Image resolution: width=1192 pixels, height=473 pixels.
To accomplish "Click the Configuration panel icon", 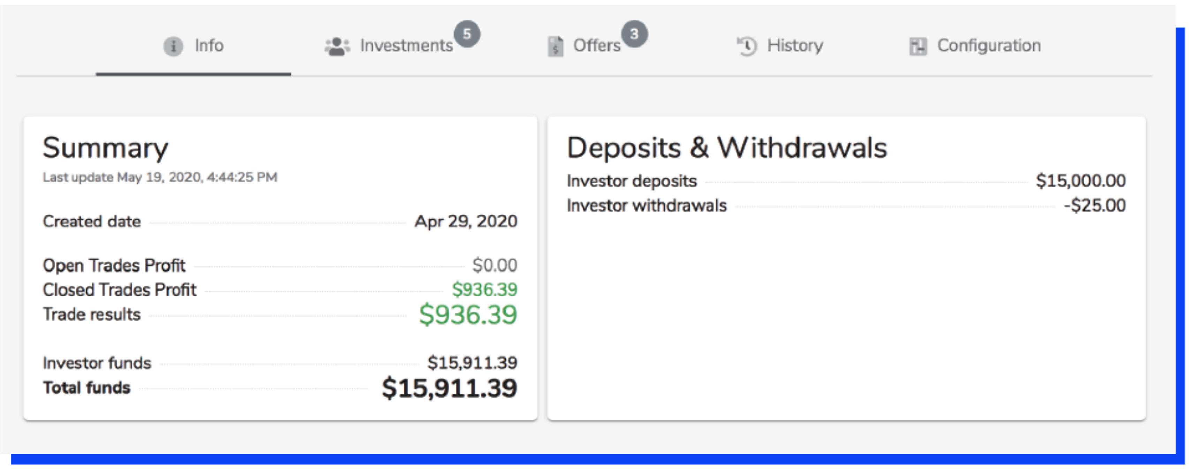I will (918, 46).
